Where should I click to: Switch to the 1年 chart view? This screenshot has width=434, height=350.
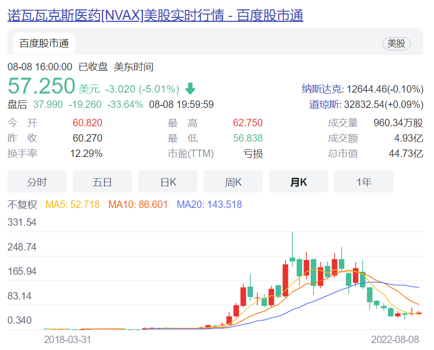364,182
